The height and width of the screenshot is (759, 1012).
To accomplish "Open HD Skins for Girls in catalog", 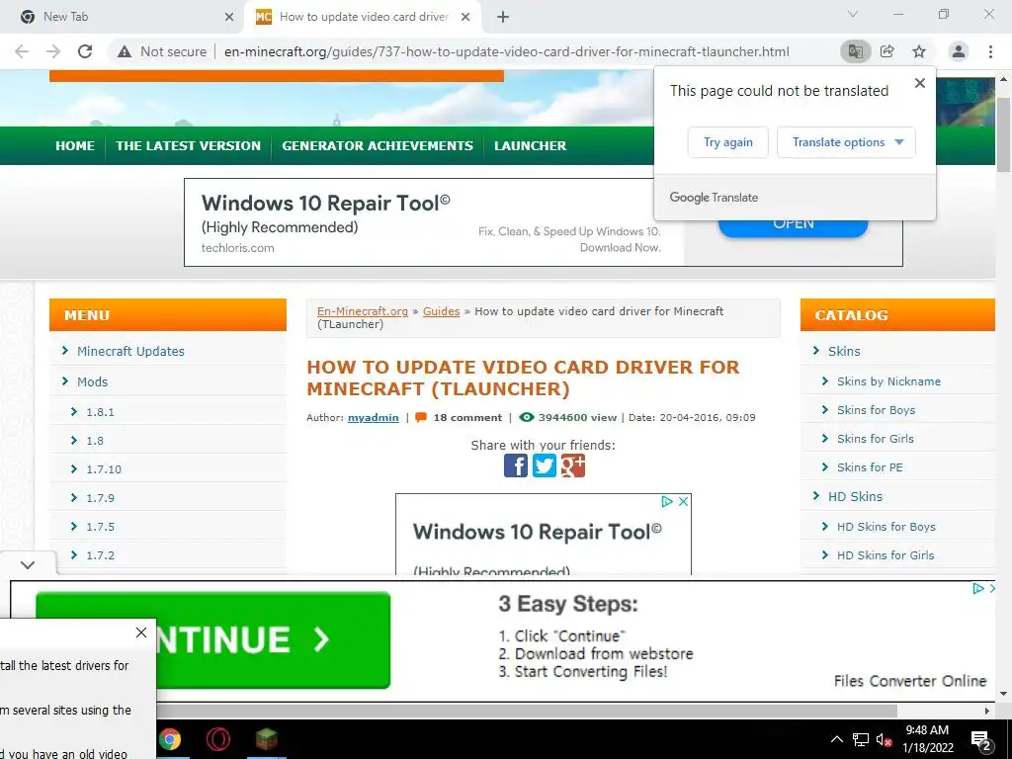I will coord(885,555).
